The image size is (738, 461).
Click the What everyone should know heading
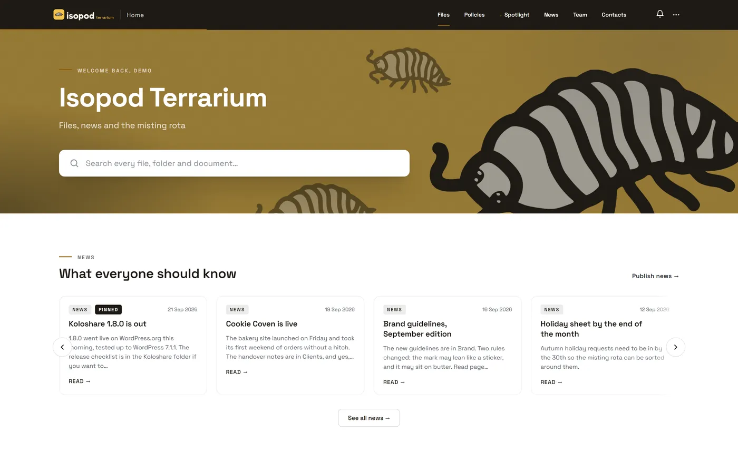click(148, 274)
